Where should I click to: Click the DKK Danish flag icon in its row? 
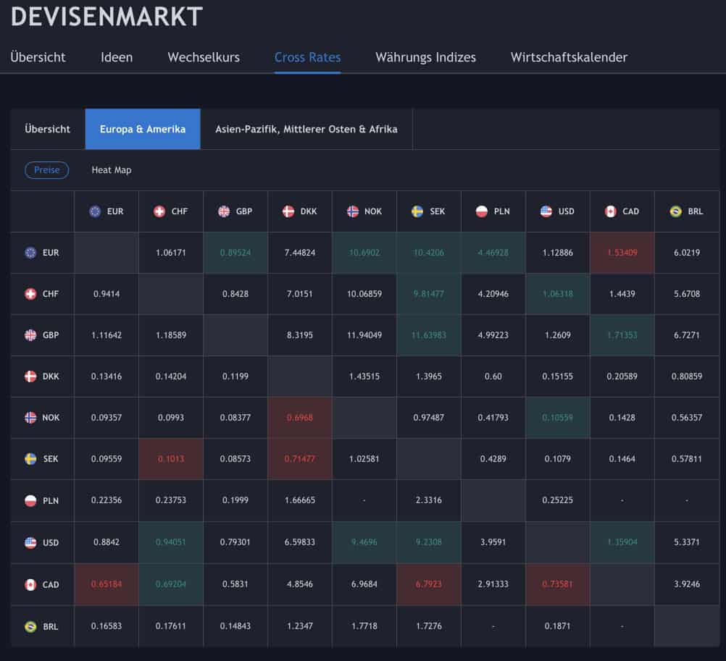pyautogui.click(x=29, y=376)
